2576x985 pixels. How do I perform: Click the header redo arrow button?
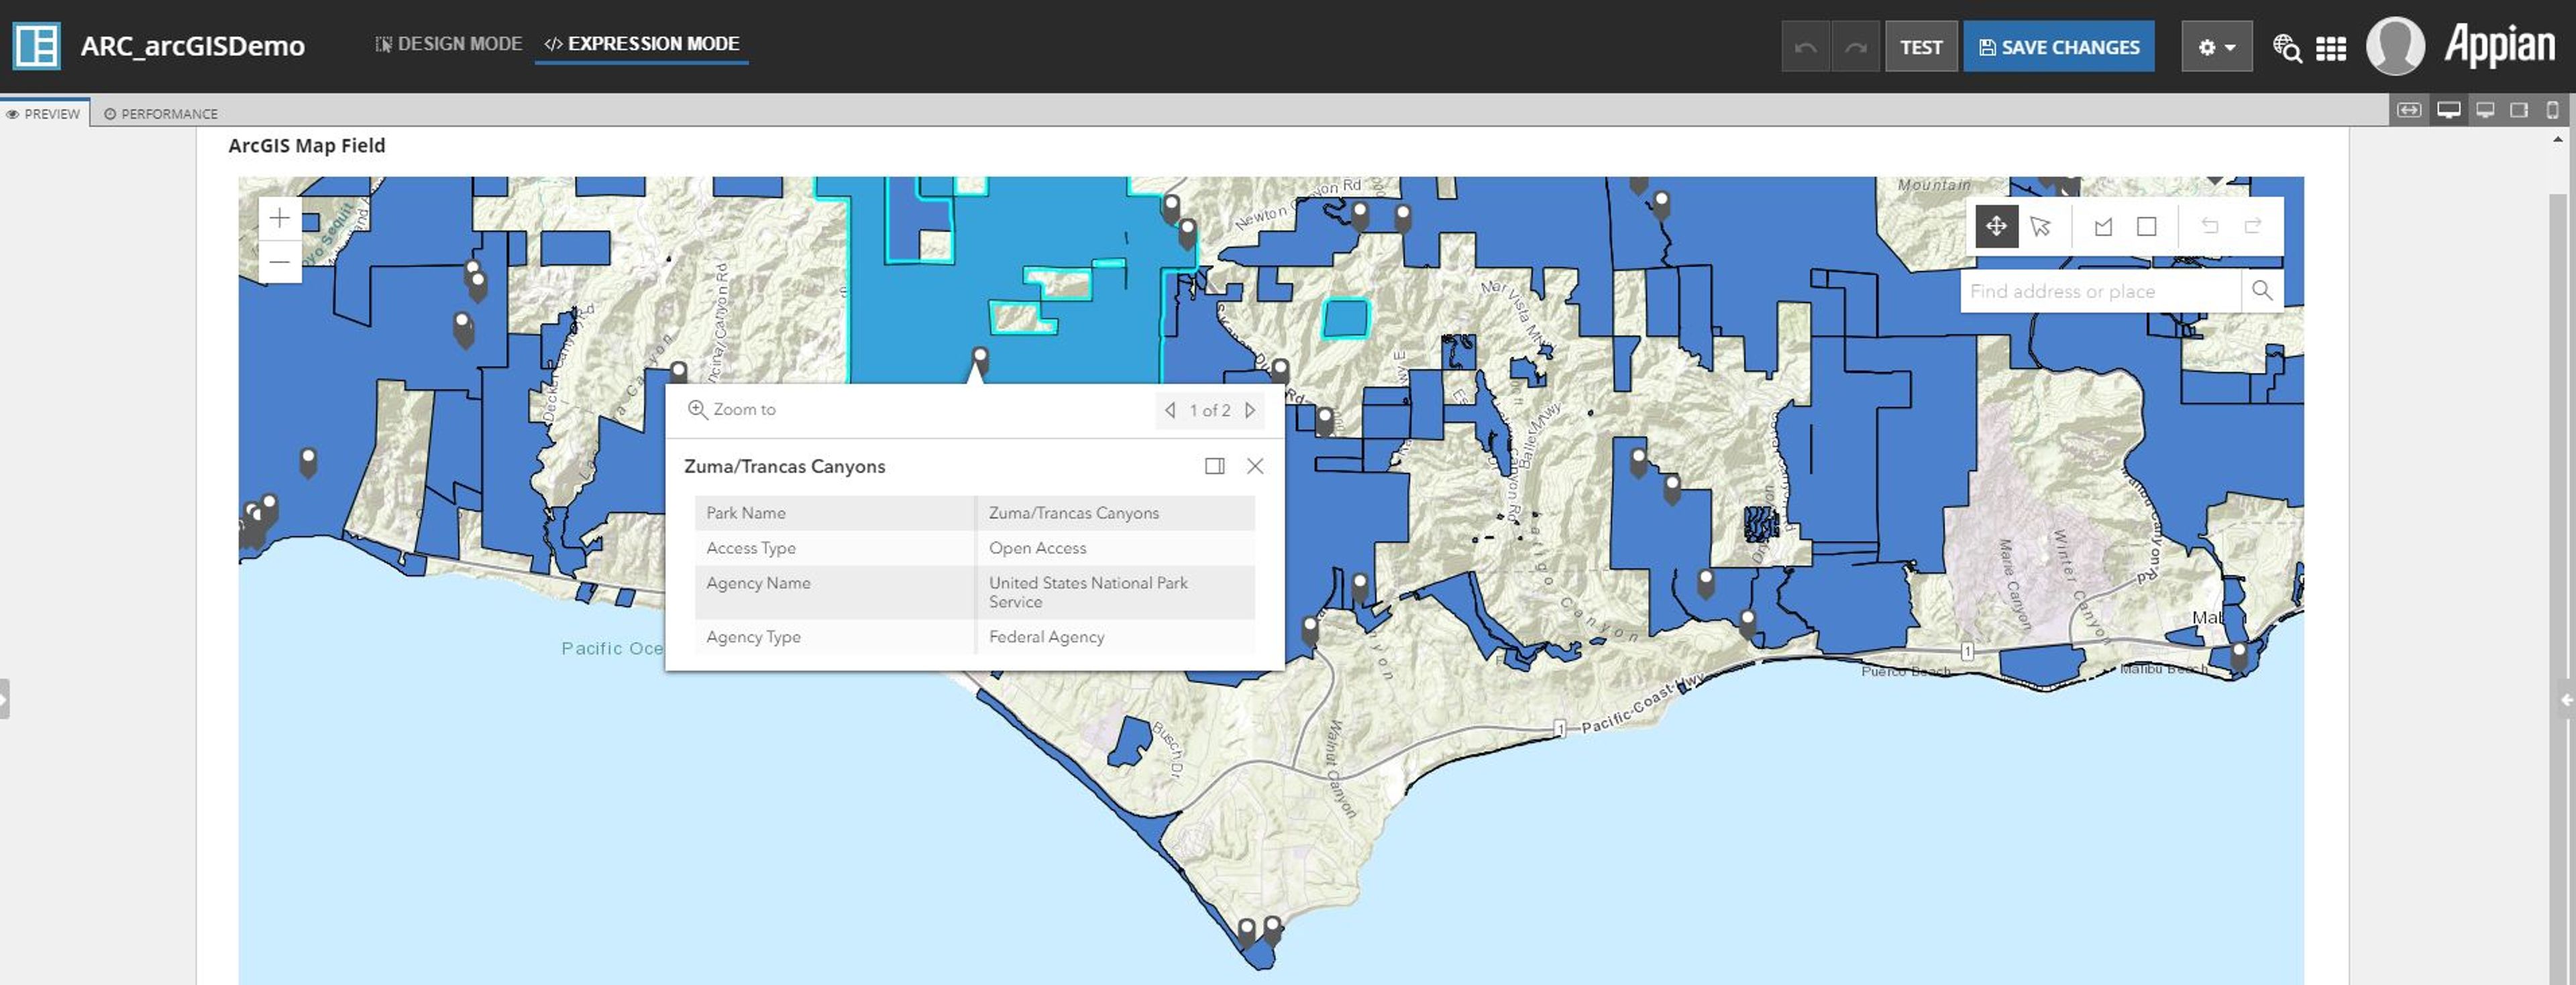1856,47
